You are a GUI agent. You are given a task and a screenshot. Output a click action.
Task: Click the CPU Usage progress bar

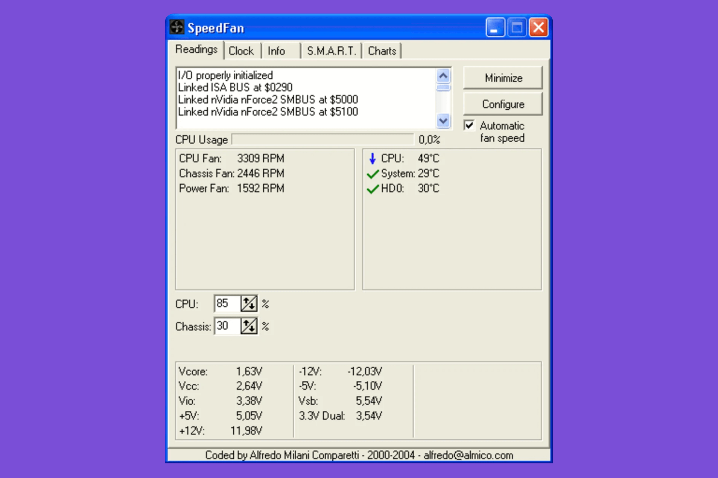322,140
